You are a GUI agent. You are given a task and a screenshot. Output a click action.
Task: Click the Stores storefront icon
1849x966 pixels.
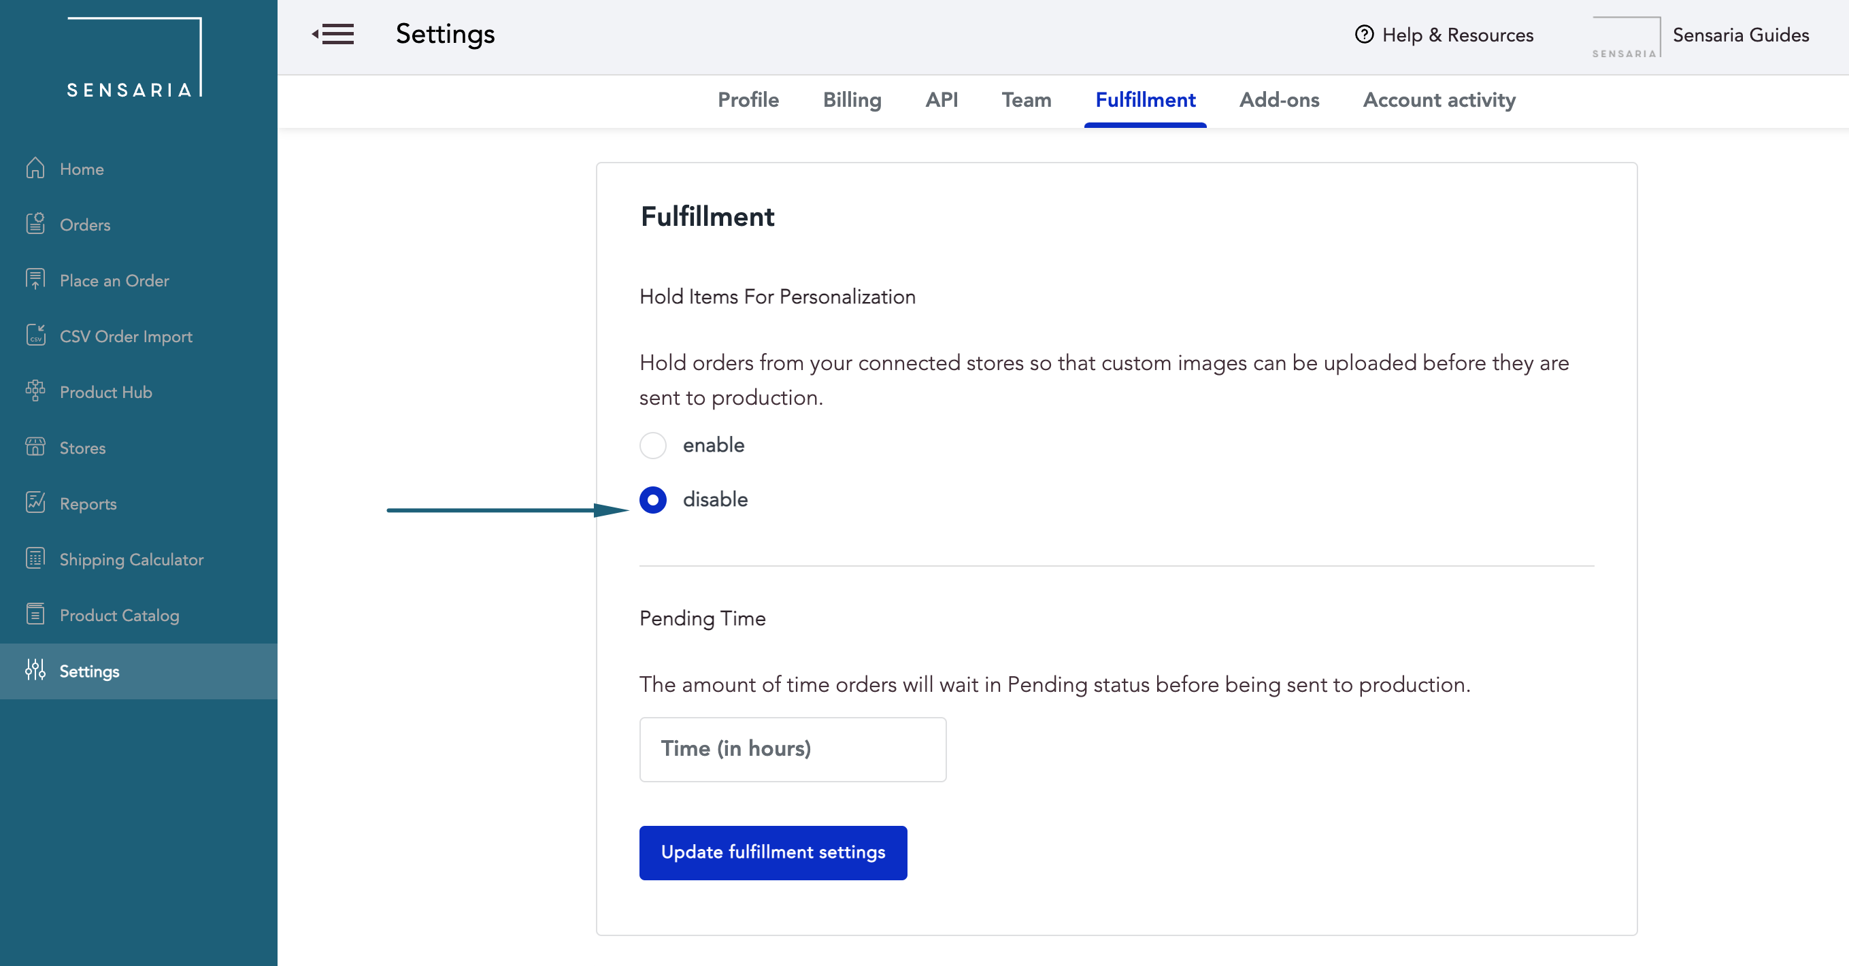tap(35, 447)
